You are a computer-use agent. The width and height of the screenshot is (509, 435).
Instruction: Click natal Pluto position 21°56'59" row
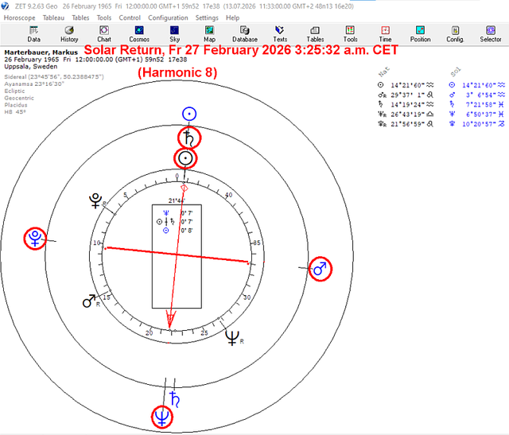[406, 124]
